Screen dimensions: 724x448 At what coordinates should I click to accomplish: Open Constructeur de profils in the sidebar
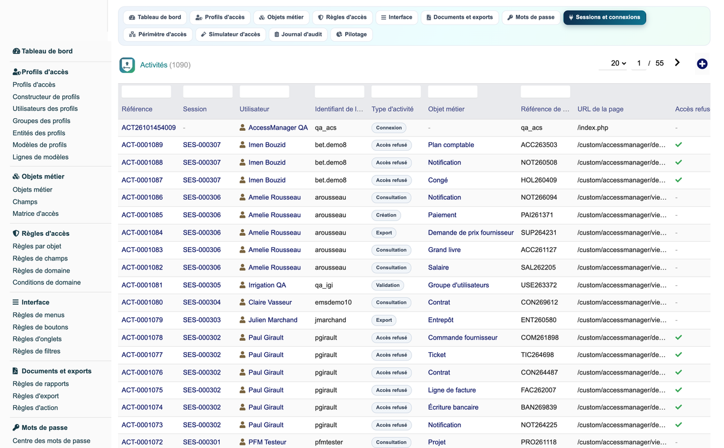click(x=46, y=96)
